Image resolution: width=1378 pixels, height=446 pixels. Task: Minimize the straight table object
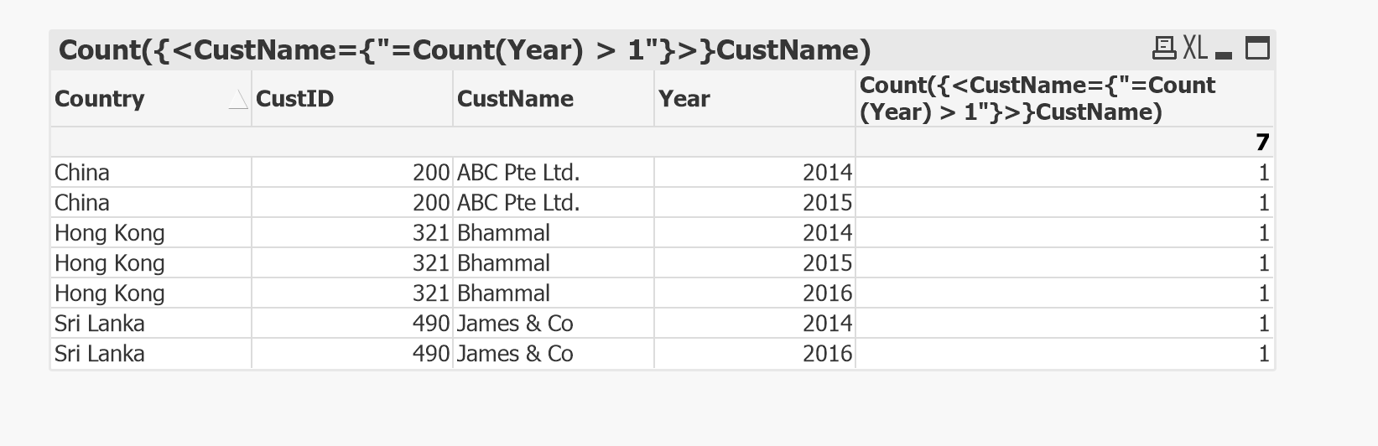click(1225, 52)
